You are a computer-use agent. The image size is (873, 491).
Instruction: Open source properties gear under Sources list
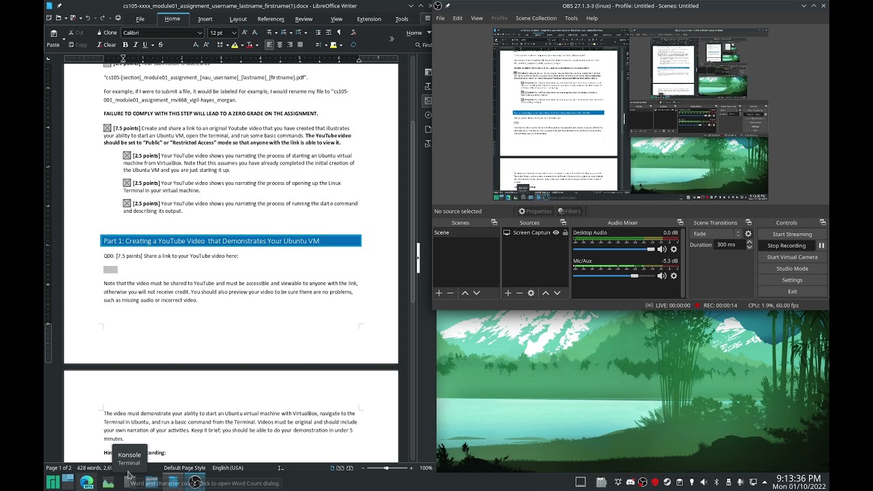pos(531,293)
